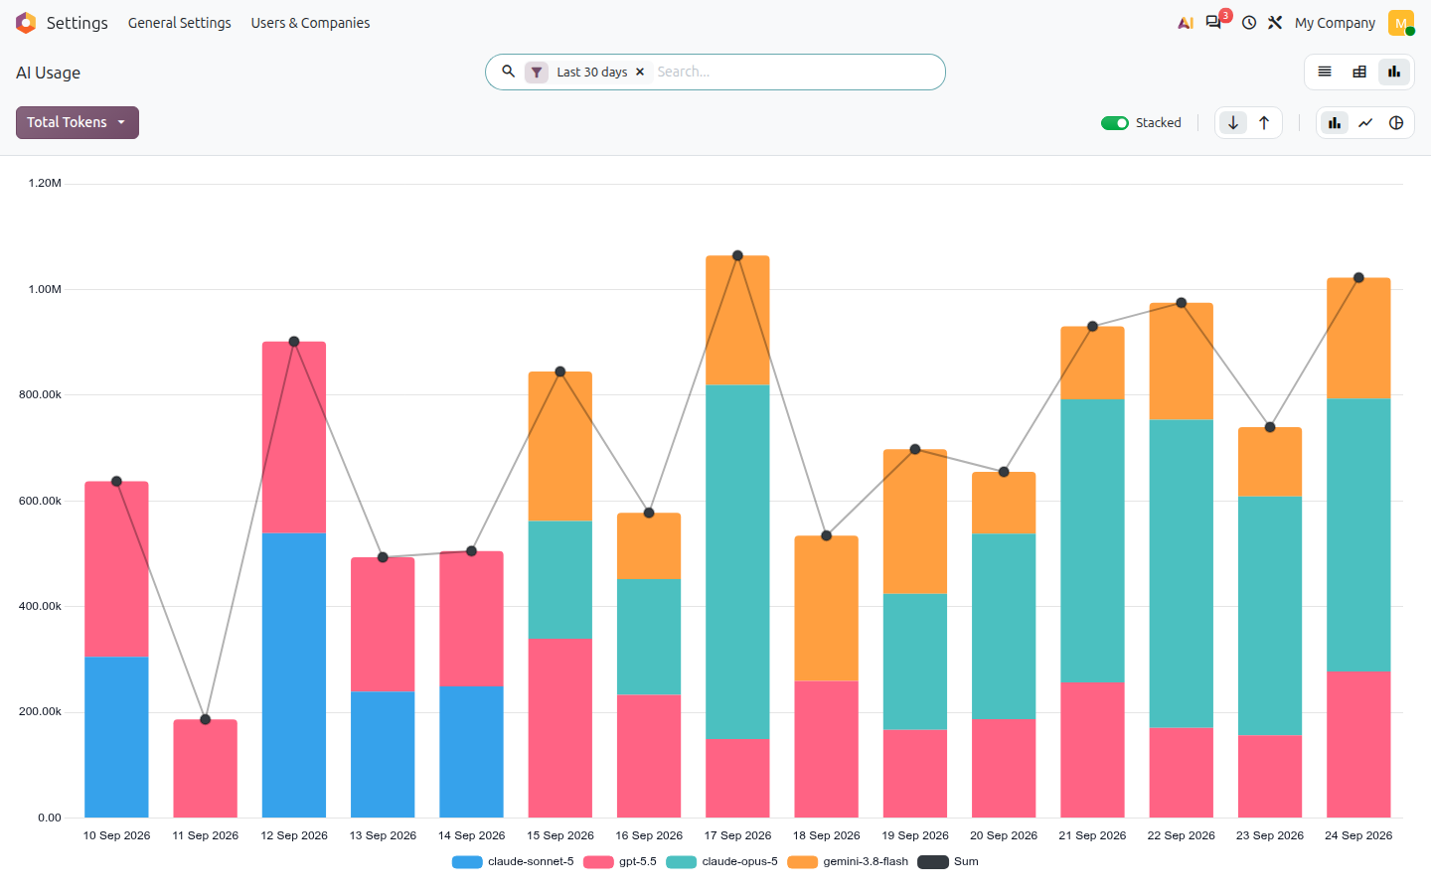Click the filter funnel icon
The width and height of the screenshot is (1431, 894).
(x=537, y=73)
